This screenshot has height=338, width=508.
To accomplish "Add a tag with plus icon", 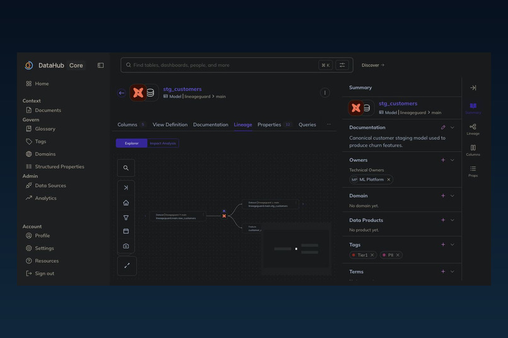I will pyautogui.click(x=443, y=244).
